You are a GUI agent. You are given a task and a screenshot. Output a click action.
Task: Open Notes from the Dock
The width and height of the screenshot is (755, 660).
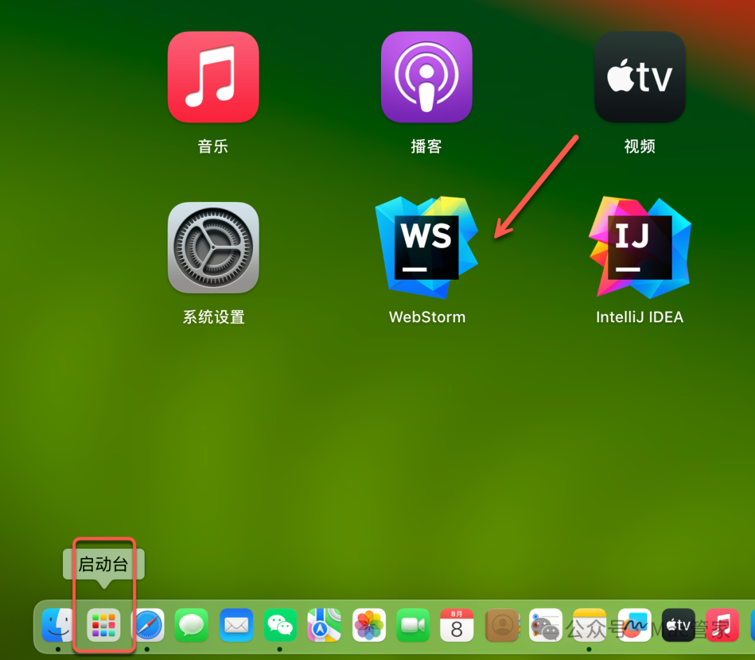(590, 625)
